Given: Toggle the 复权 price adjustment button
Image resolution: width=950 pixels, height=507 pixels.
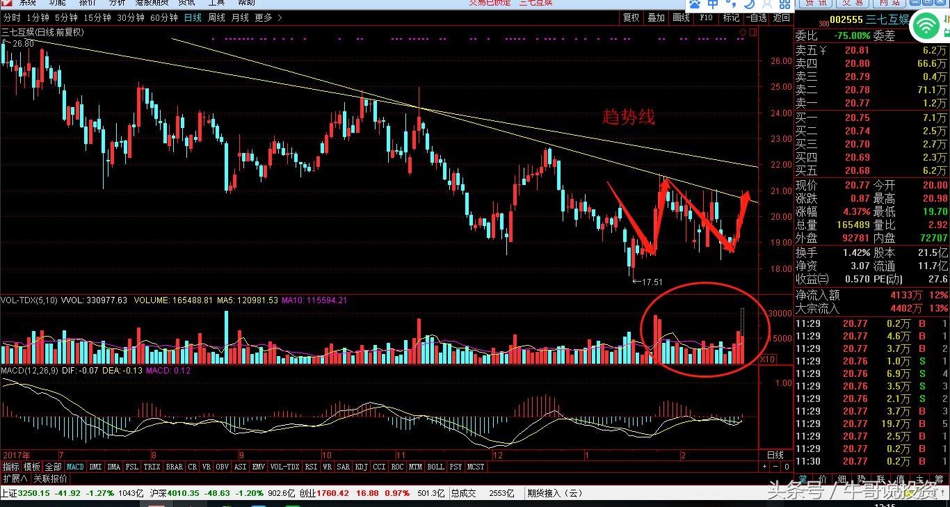Looking at the screenshot, I should click(x=631, y=17).
